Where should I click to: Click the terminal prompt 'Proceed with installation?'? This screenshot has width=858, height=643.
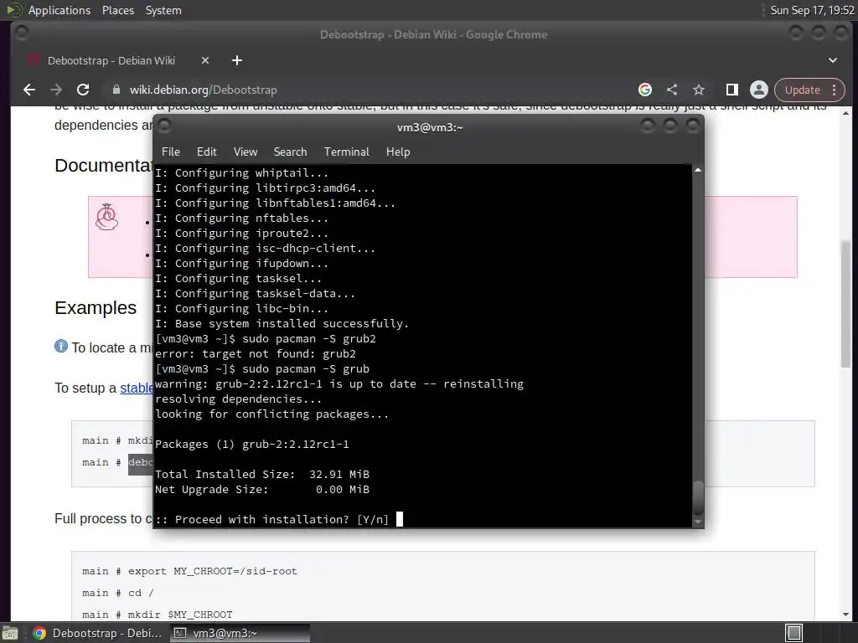coord(272,519)
